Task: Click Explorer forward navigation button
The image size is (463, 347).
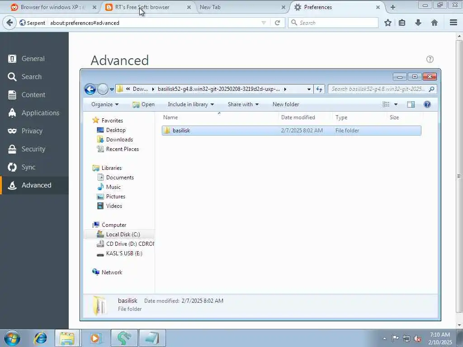Action: click(x=103, y=89)
